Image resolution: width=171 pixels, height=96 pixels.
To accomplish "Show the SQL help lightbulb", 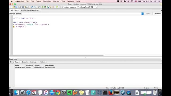I will tap(57, 7).
